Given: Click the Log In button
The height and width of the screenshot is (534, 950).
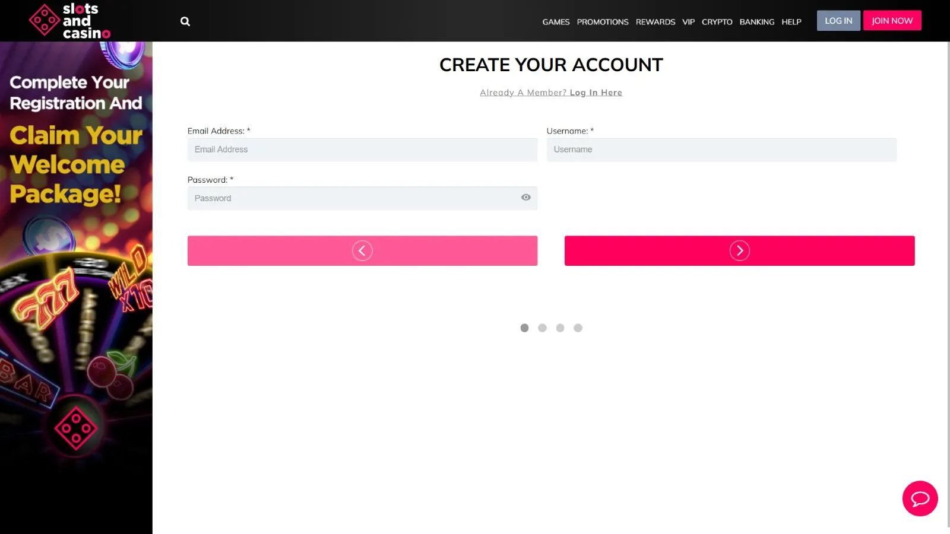Looking at the screenshot, I should (x=838, y=21).
